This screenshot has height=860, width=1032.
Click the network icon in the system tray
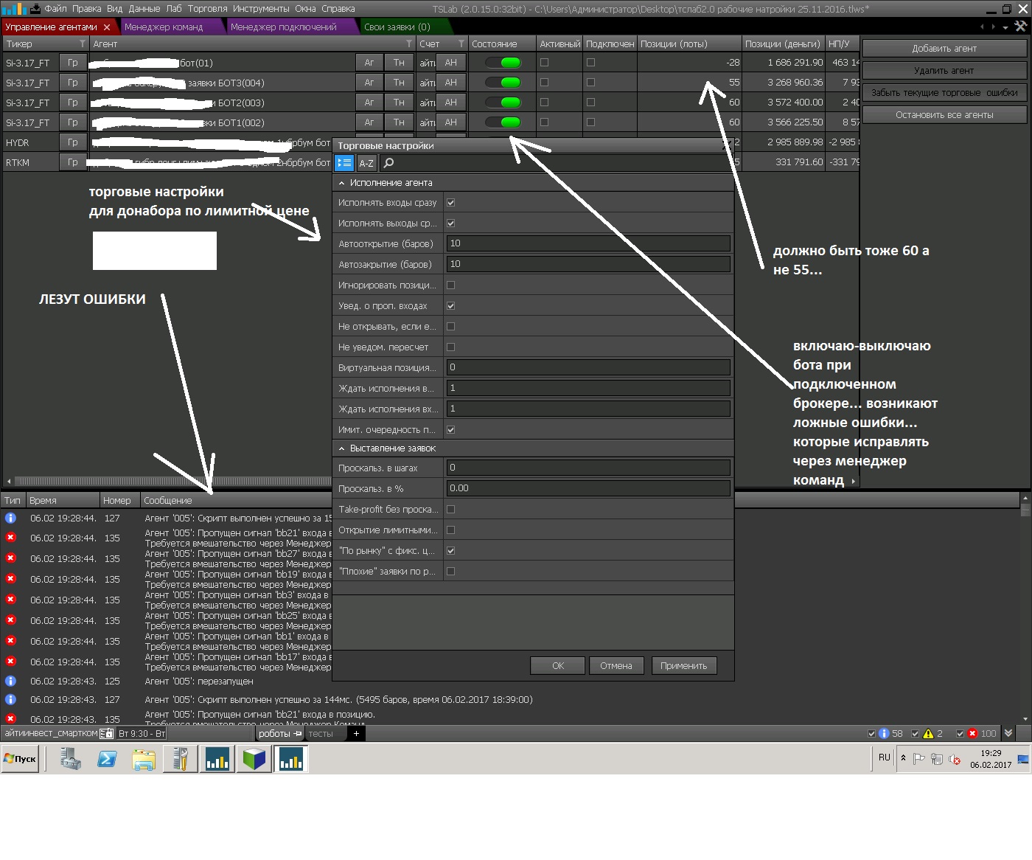tap(937, 759)
